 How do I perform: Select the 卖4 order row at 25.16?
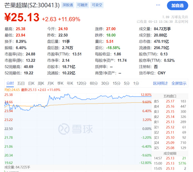tap(170, 106)
